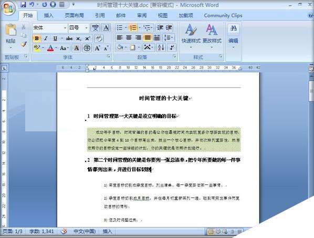314x238 pixels.
Task: Open the Quick Styles gallery 快速样式
Action: coord(191,36)
